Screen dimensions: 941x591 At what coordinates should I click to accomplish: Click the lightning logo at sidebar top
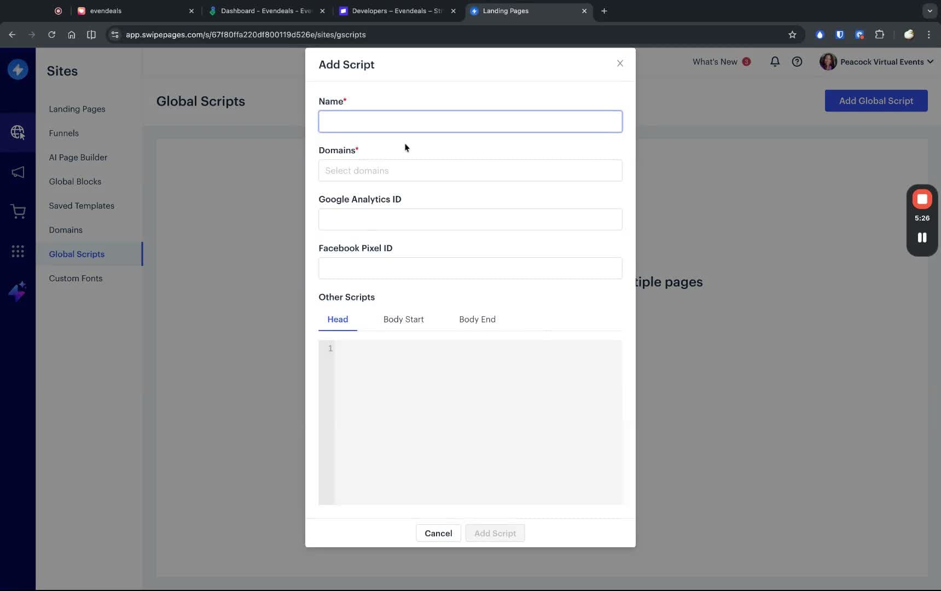coord(18,69)
